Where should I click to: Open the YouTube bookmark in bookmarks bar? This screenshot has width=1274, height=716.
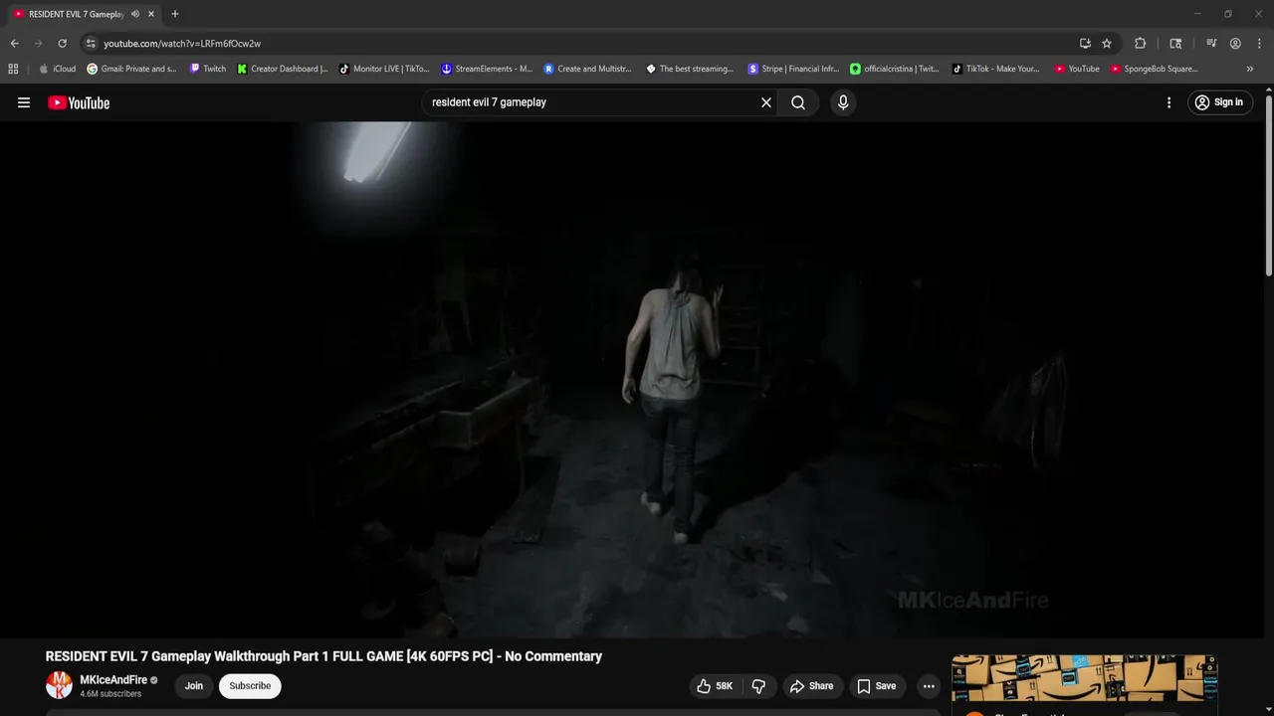pos(1077,69)
